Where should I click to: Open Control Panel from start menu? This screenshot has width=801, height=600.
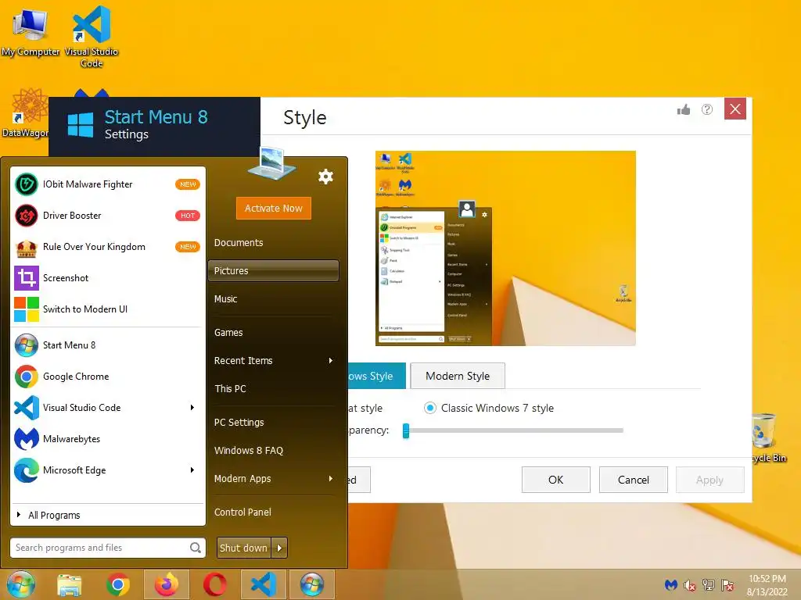(273, 512)
